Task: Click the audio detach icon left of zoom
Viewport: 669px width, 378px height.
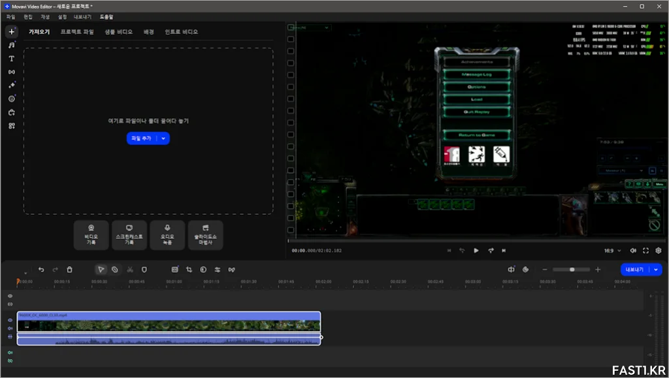Action: 511,270
